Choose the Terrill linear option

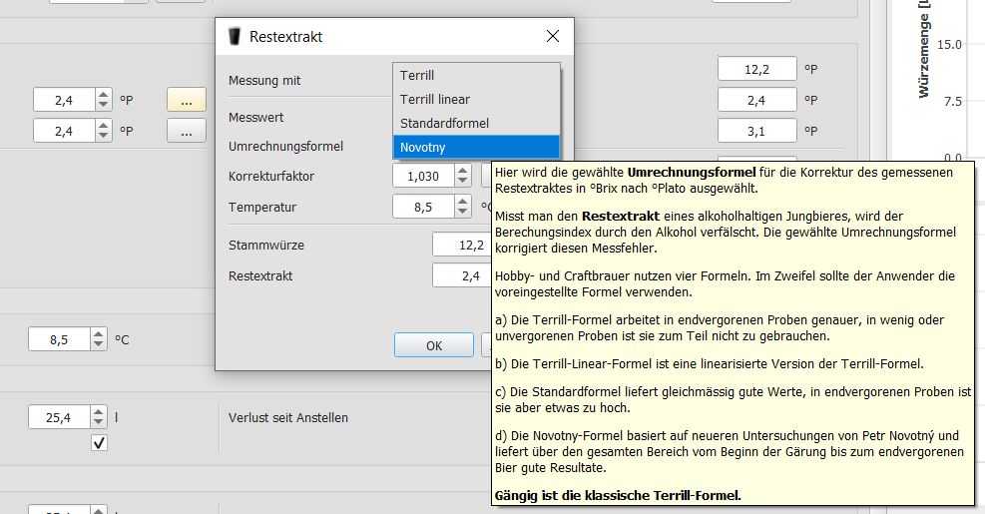point(476,99)
